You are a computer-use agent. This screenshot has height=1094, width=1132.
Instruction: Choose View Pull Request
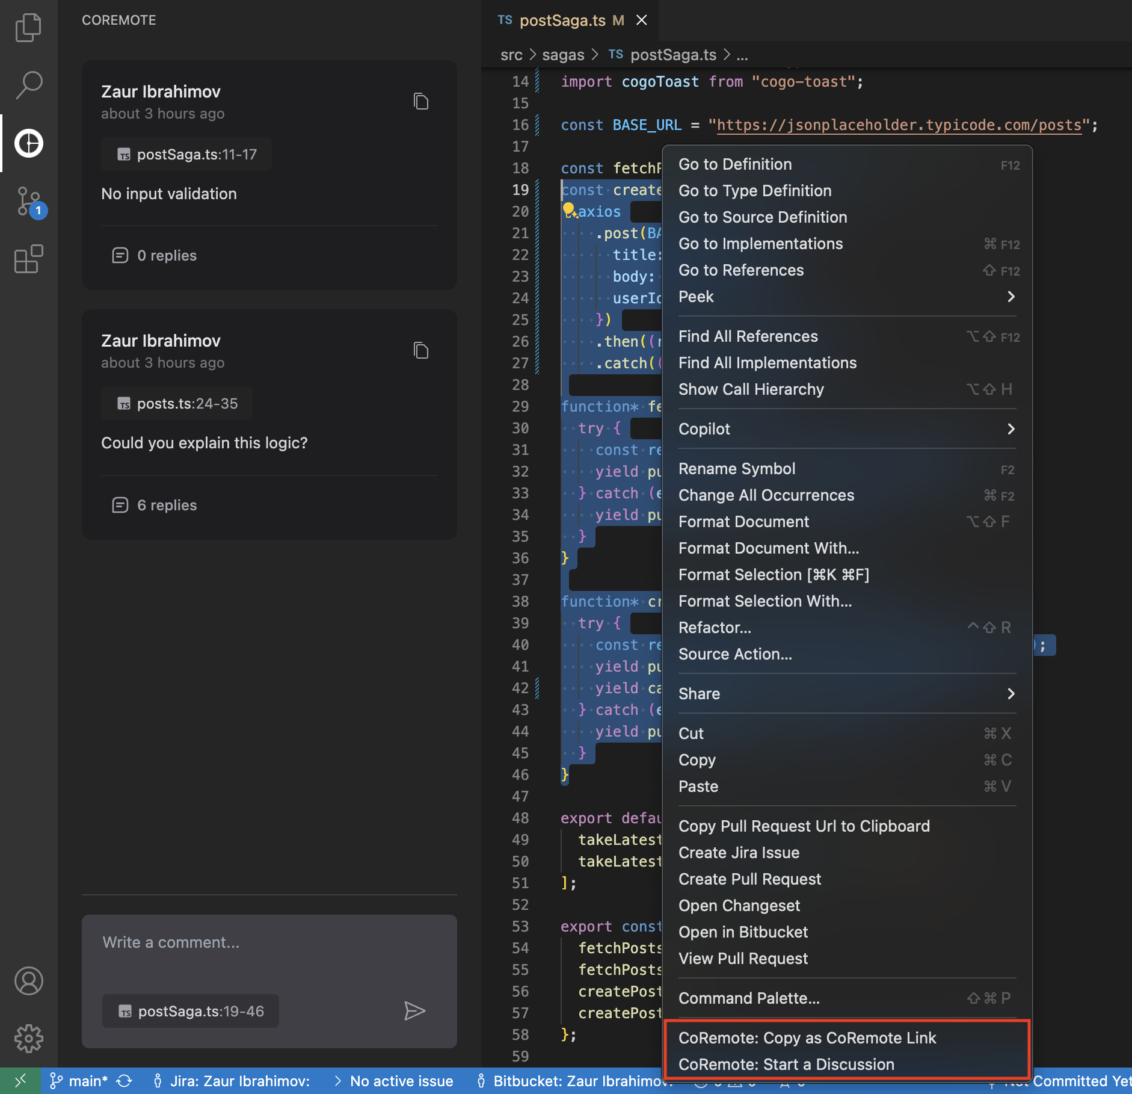click(x=847, y=959)
